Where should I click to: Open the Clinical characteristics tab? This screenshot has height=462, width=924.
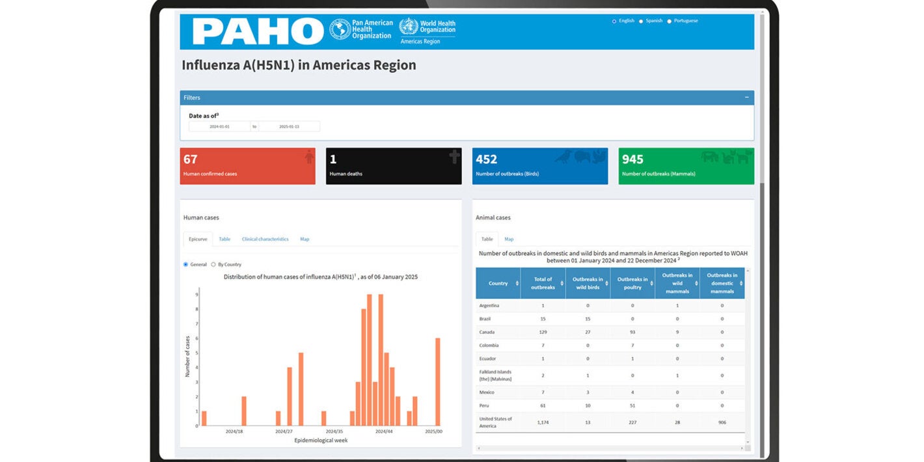(265, 239)
